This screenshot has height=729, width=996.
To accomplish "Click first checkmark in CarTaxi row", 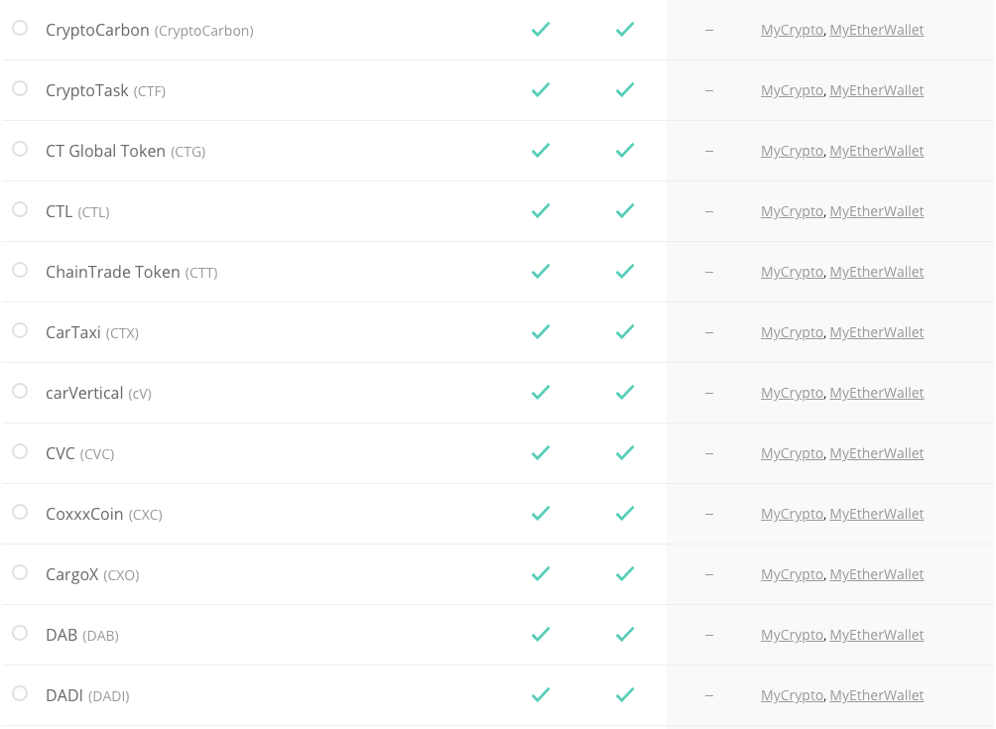I will pos(541,331).
